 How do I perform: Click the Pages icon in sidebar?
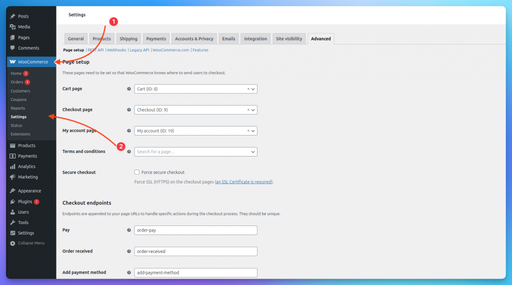pyautogui.click(x=12, y=37)
